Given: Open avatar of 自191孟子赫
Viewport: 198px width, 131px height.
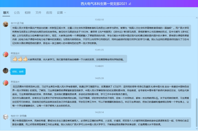Looking at the screenshot, I should [6, 24].
